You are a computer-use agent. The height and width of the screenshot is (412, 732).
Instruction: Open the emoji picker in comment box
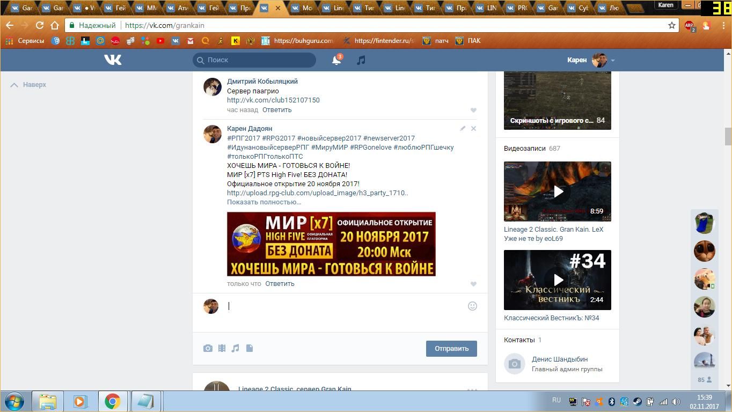[x=472, y=306]
